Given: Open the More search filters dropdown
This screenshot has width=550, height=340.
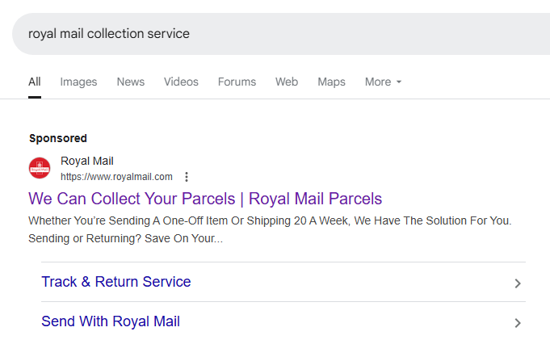Looking at the screenshot, I should pos(383,82).
